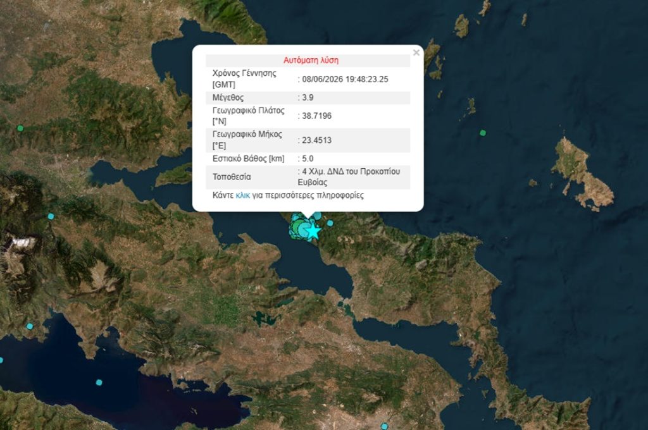
Task: Select origin time 08/06/2026 19:48:23.25
Action: click(x=345, y=79)
